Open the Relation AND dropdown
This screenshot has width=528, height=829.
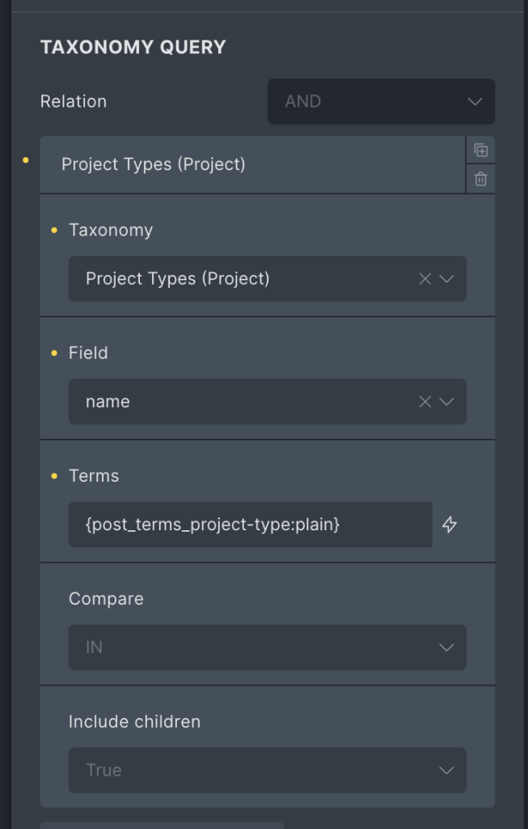click(x=381, y=101)
